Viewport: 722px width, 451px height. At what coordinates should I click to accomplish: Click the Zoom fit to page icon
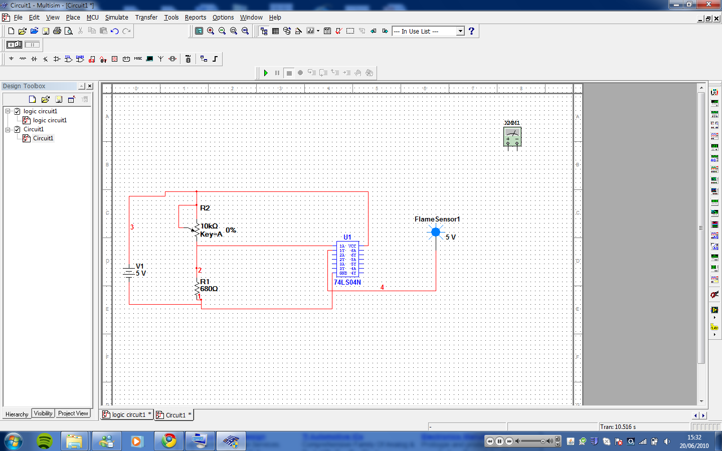[x=245, y=31]
